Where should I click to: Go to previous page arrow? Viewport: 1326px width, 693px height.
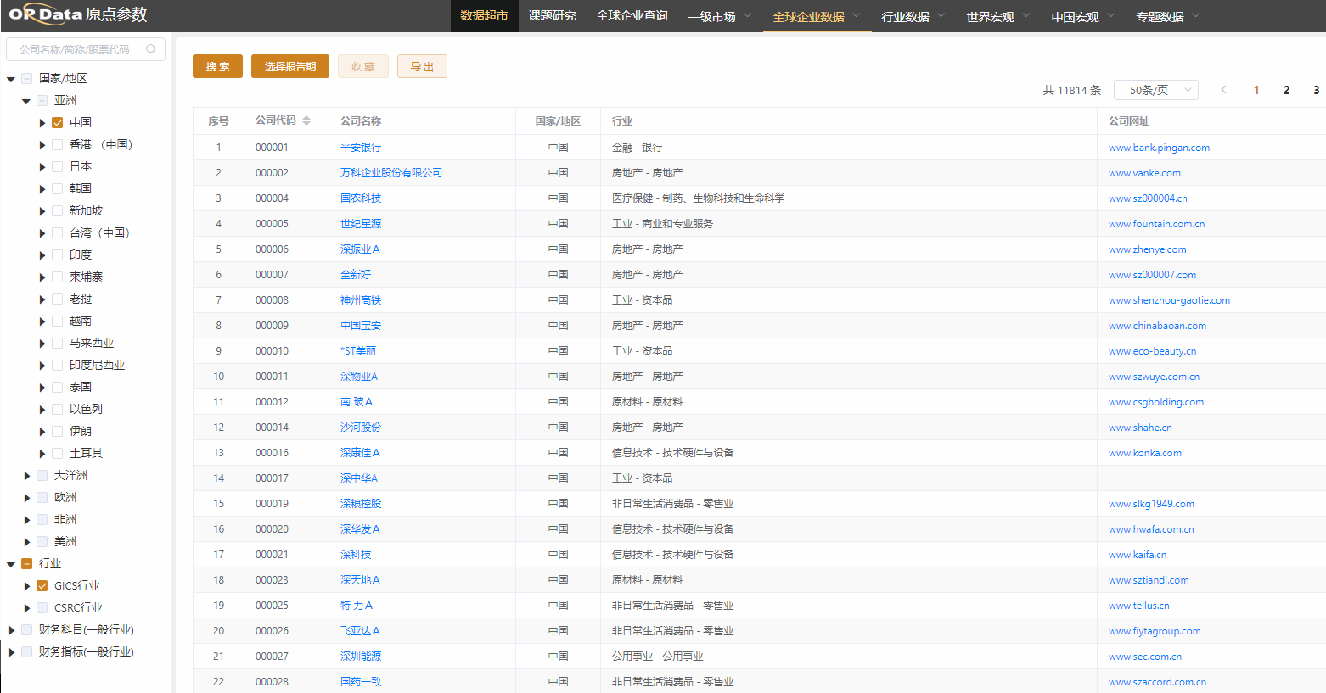(1223, 90)
